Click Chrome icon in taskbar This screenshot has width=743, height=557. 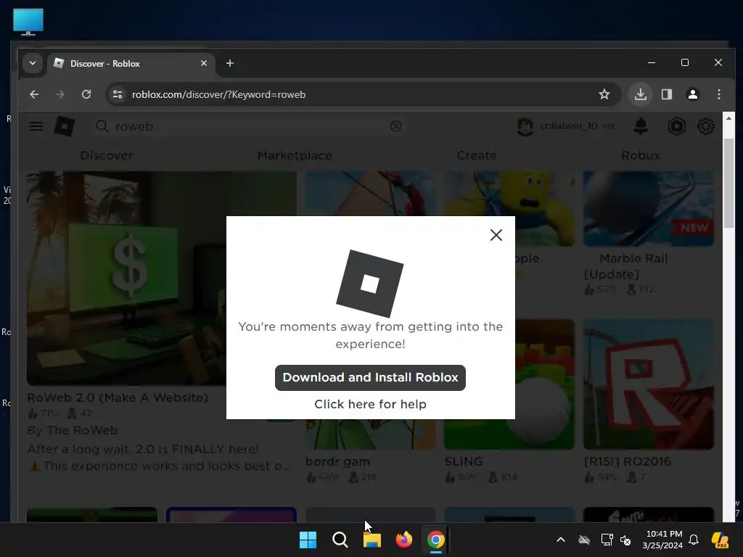pyautogui.click(x=435, y=540)
